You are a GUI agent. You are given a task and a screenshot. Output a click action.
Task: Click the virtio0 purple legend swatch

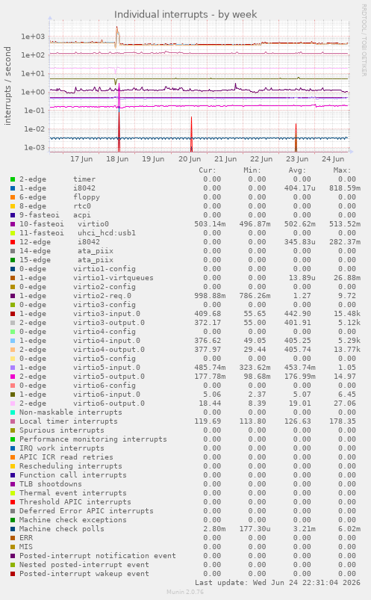tap(13, 224)
